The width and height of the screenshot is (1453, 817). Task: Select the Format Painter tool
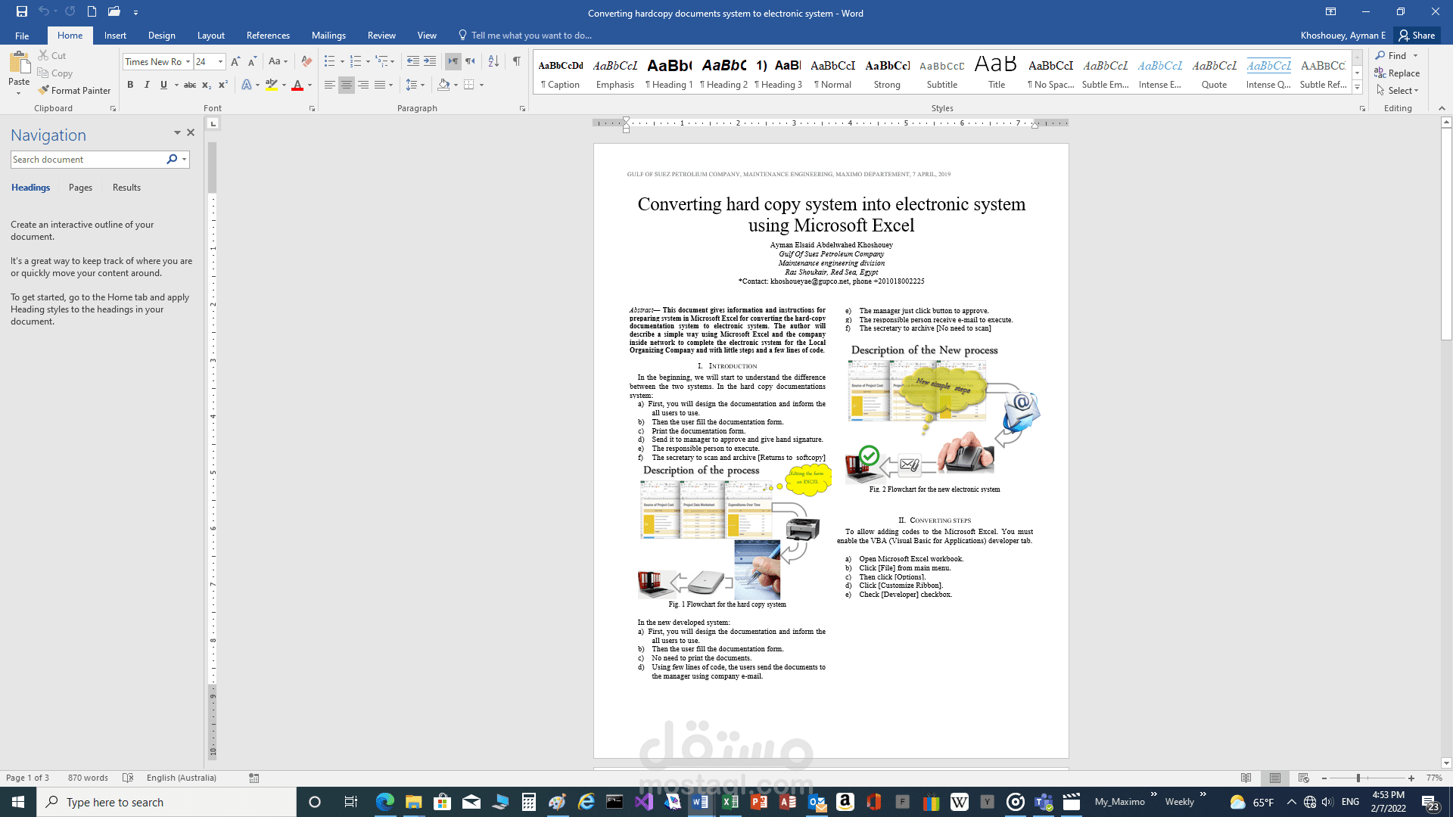pos(74,90)
